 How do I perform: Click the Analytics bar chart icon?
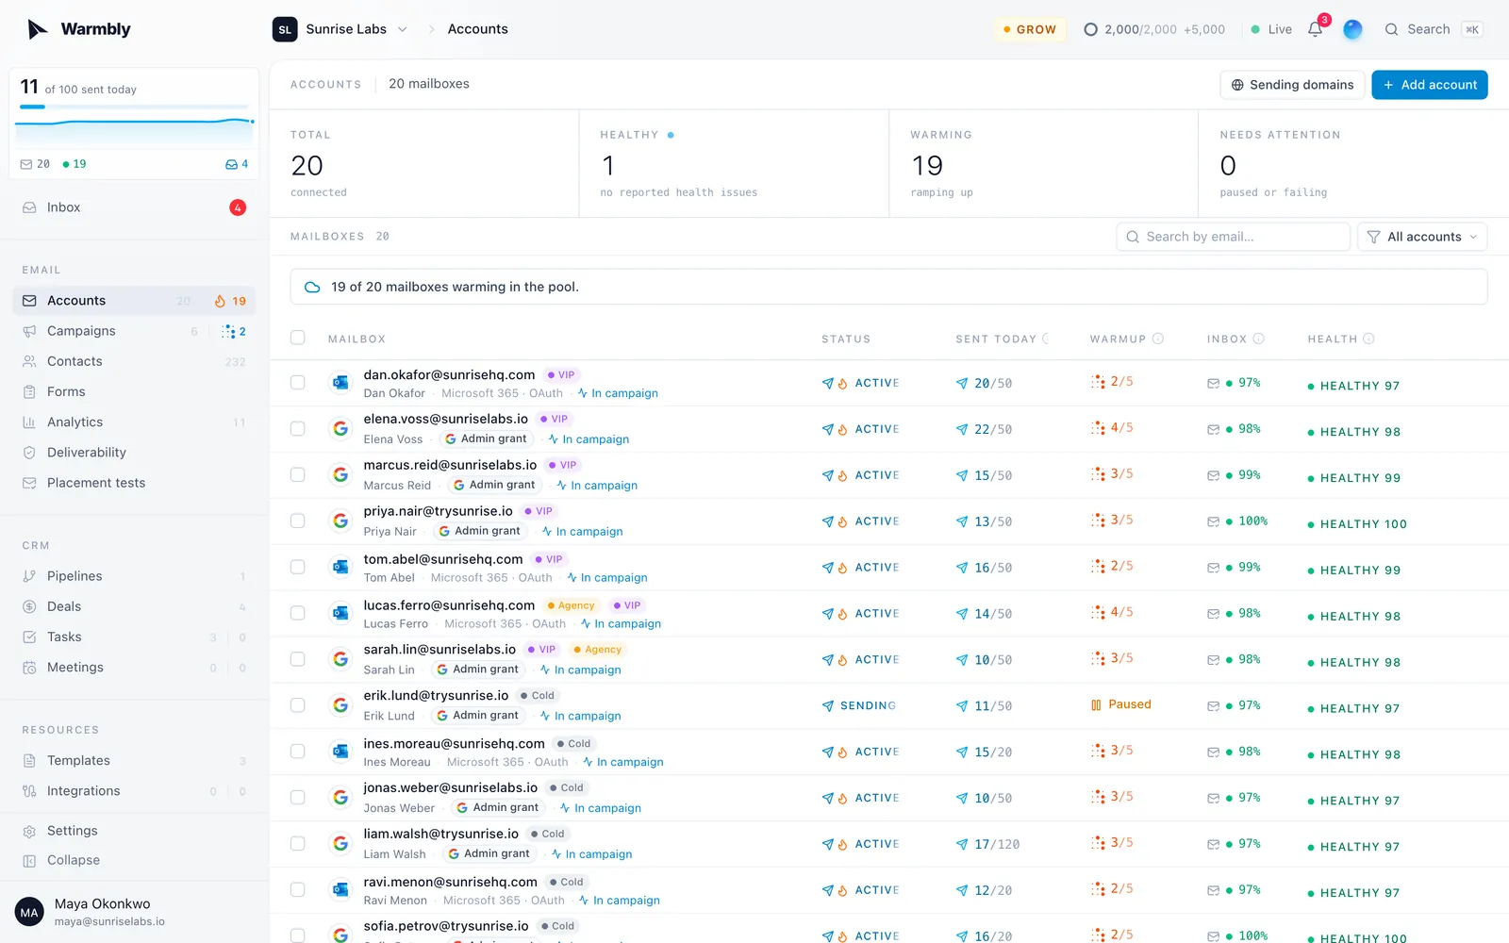click(x=29, y=422)
